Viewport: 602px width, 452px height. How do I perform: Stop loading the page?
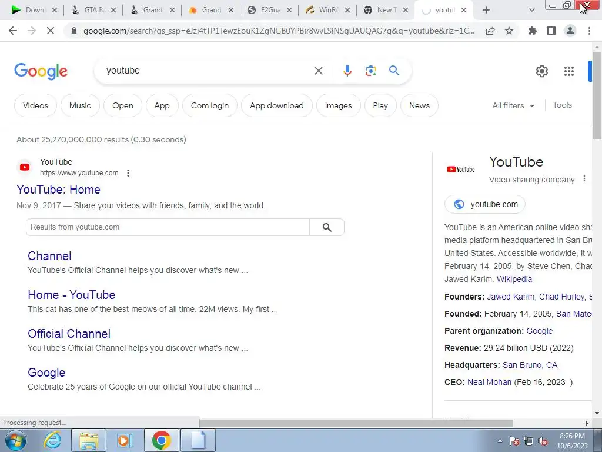(x=51, y=31)
